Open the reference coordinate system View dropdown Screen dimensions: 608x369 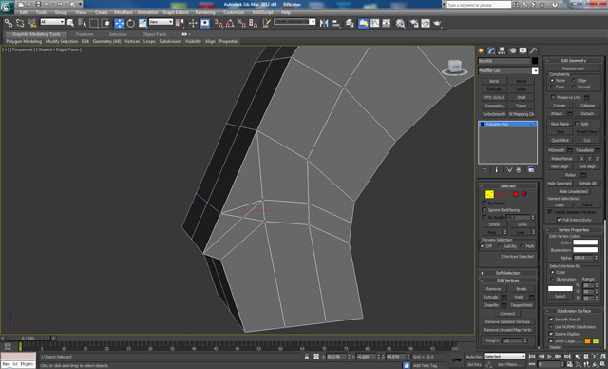click(161, 22)
